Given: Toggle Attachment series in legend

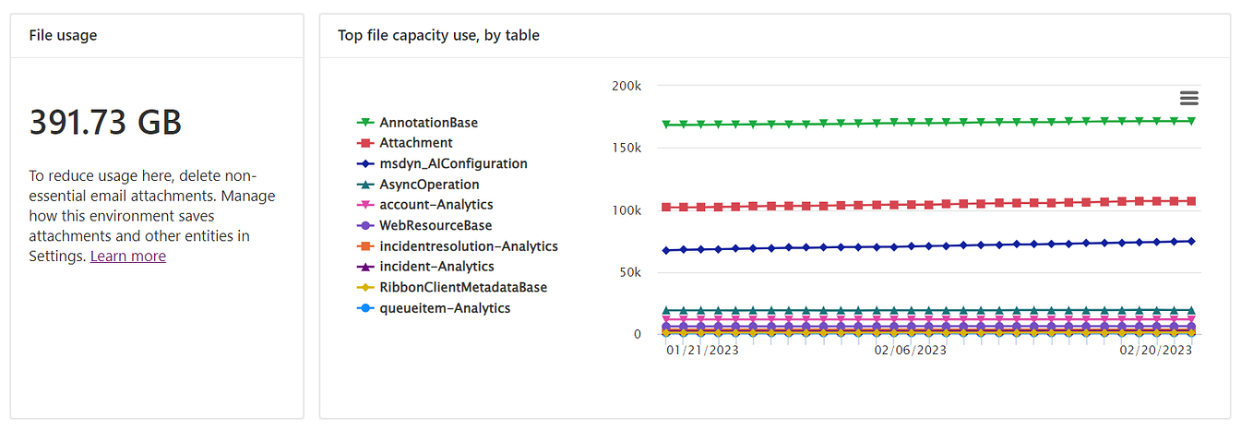Looking at the screenshot, I should tap(415, 143).
